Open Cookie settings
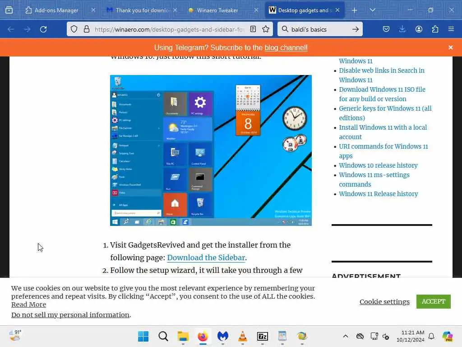 [x=384, y=301]
